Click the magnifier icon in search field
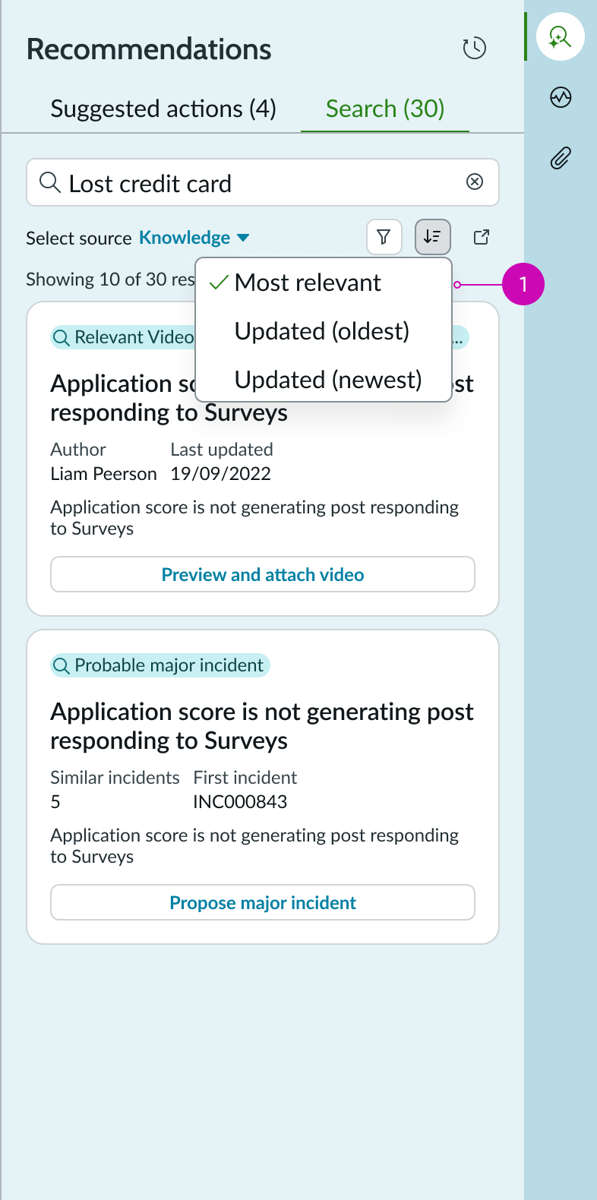Image resolution: width=597 pixels, height=1200 pixels. pos(49,182)
